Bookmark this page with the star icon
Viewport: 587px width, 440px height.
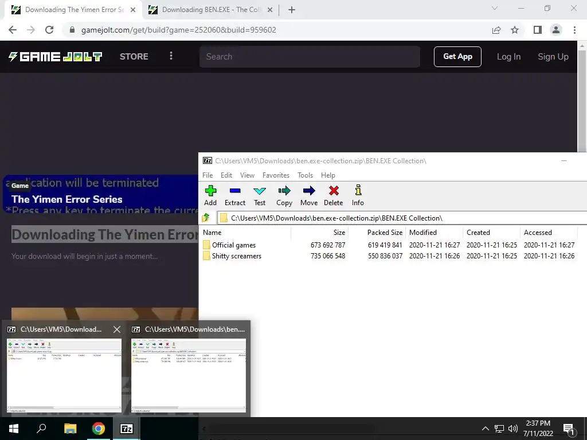(x=515, y=30)
